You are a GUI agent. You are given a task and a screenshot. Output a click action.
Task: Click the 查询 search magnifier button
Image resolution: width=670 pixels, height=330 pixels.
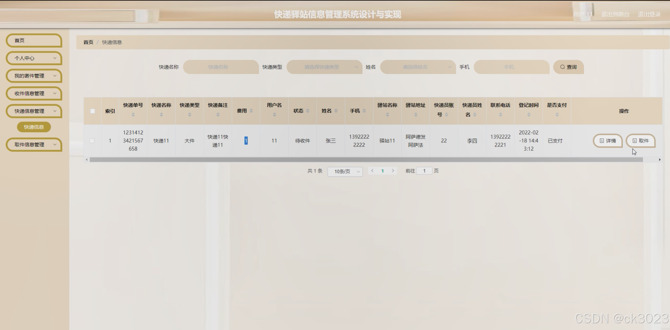pyautogui.click(x=568, y=67)
